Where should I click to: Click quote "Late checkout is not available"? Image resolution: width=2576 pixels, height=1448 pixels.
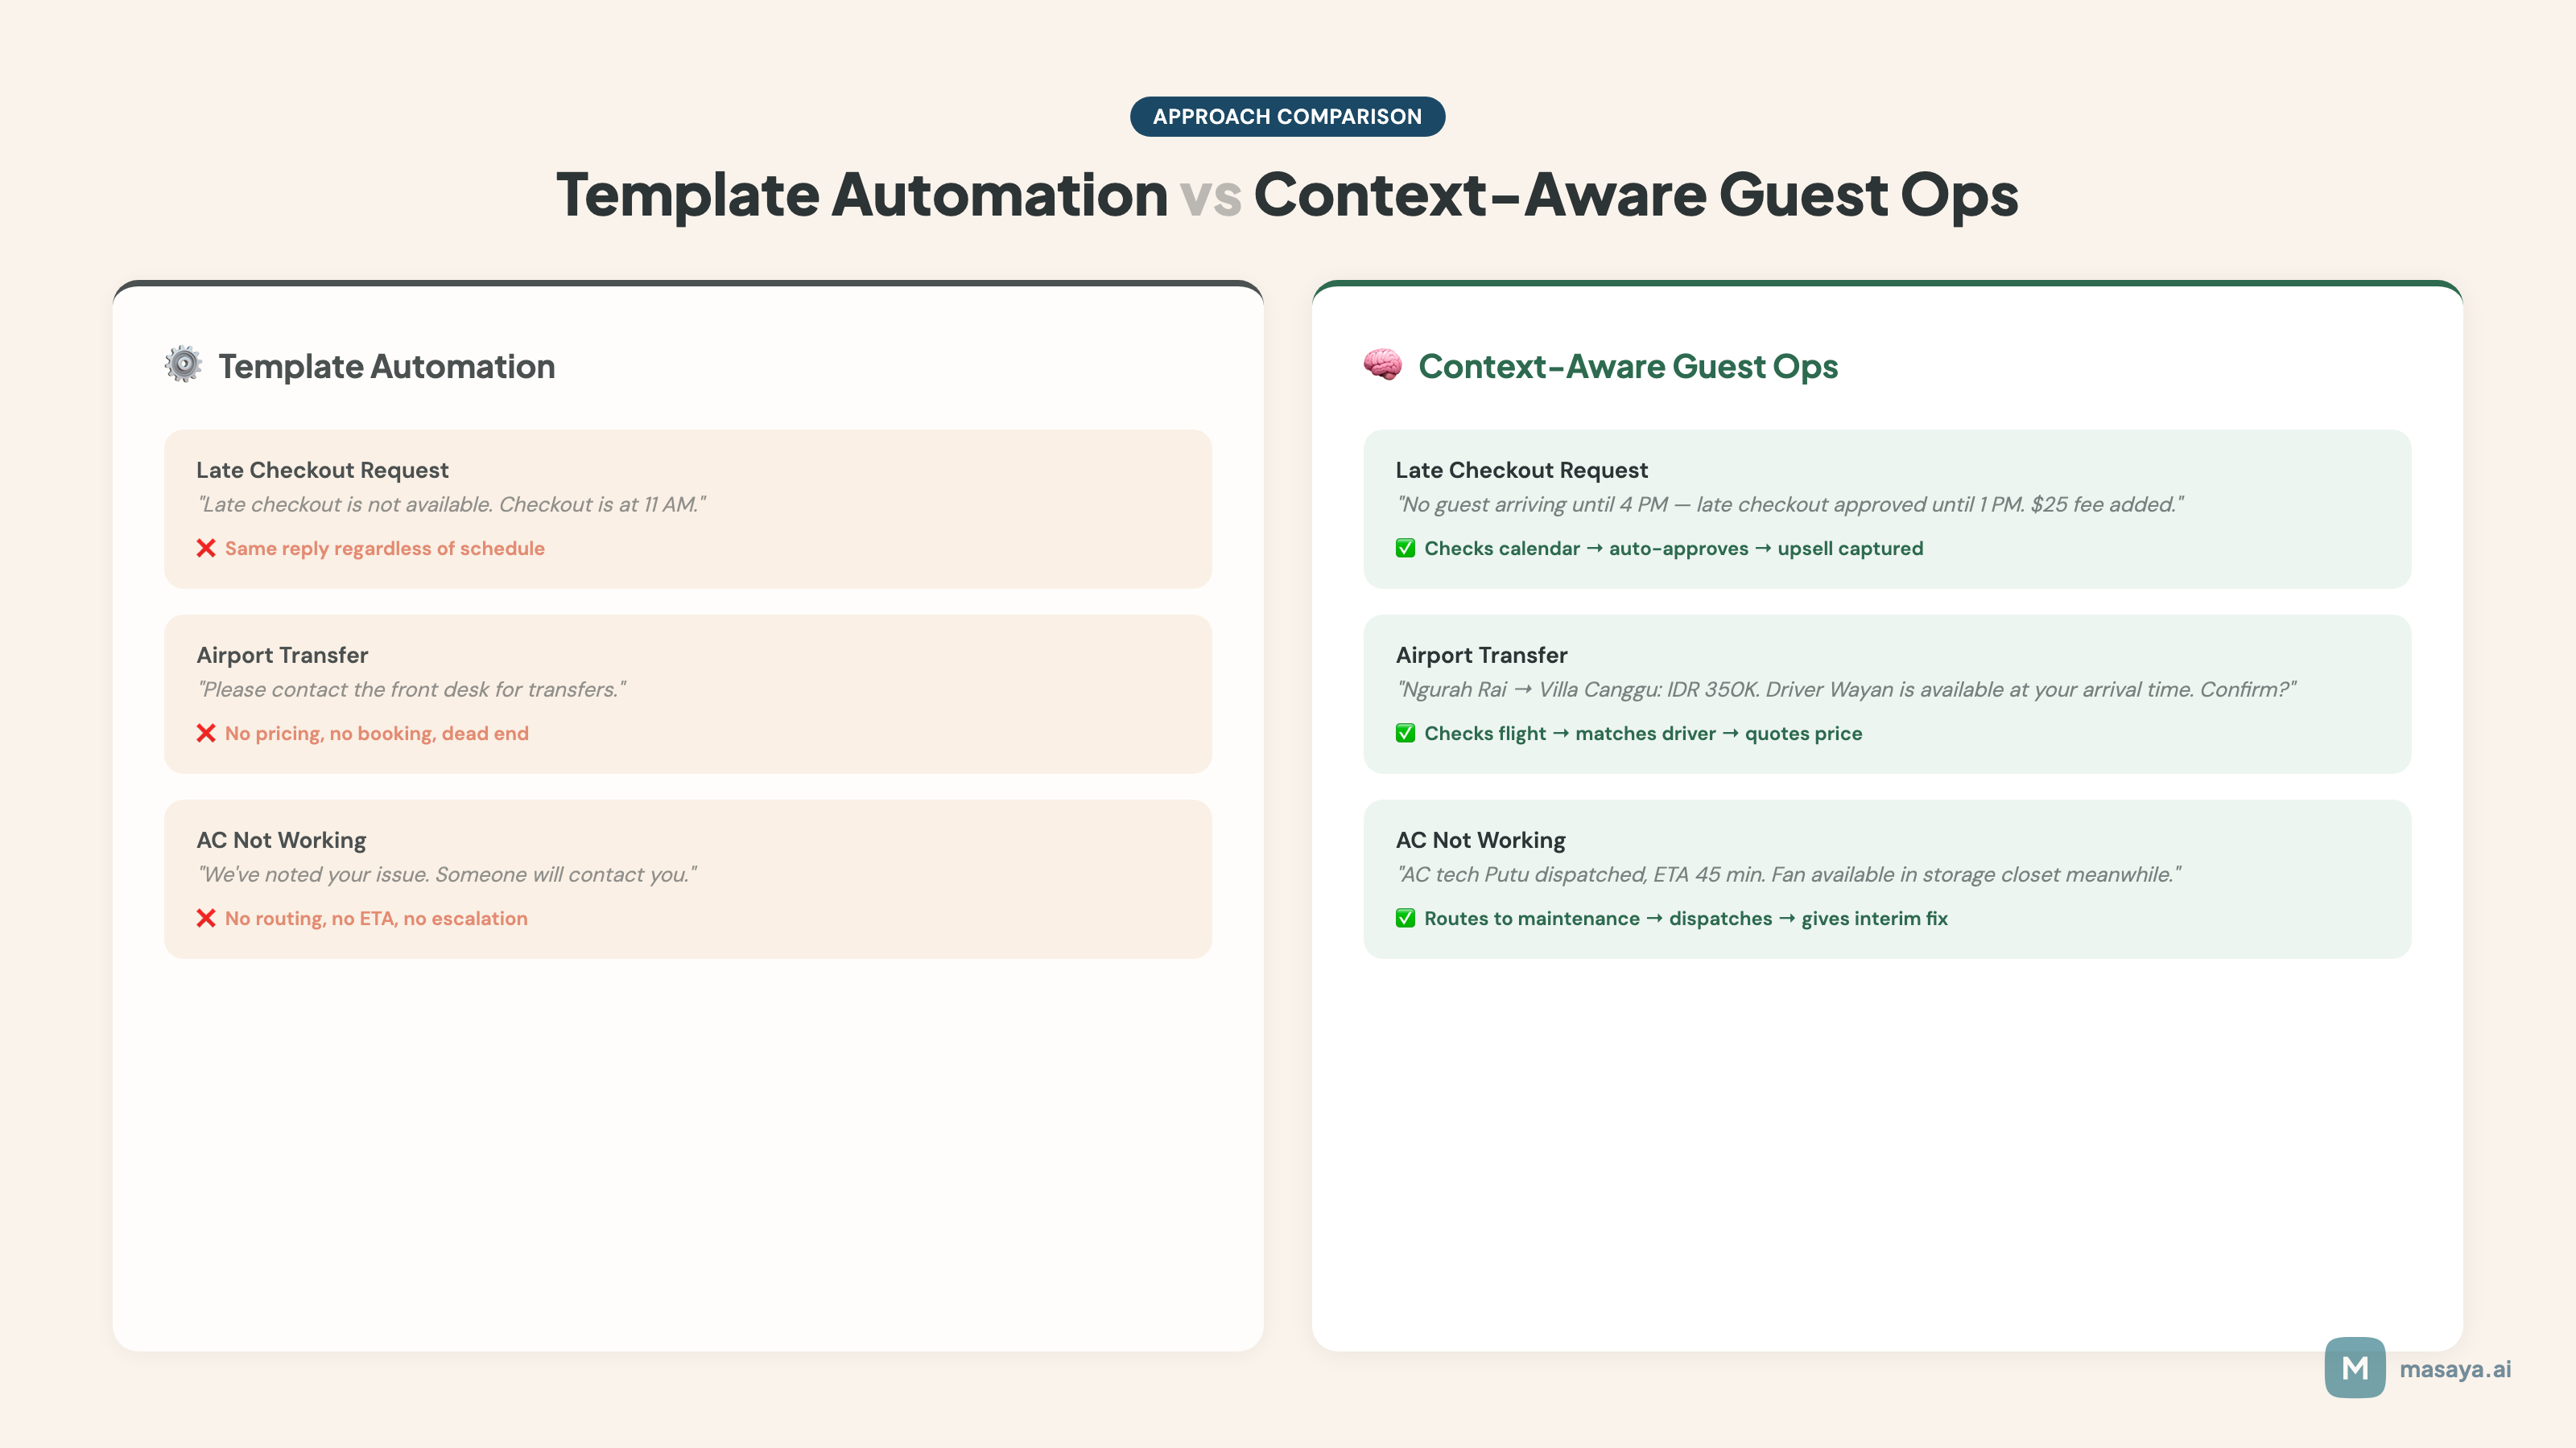pyautogui.click(x=451, y=504)
